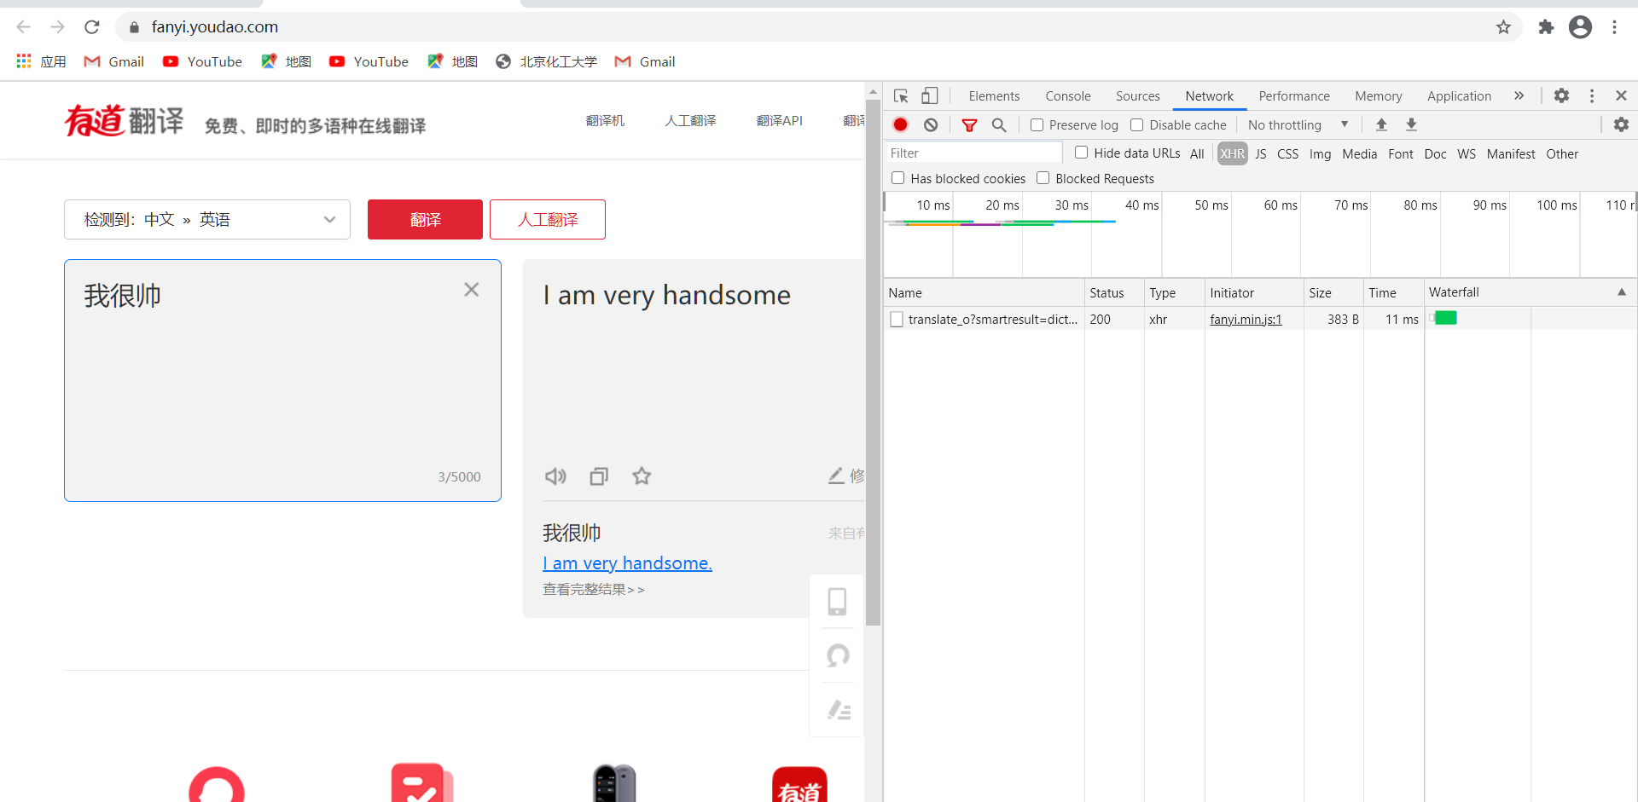This screenshot has width=1638, height=802.
Task: Favorite the translation with the star icon
Action: pyautogui.click(x=641, y=476)
